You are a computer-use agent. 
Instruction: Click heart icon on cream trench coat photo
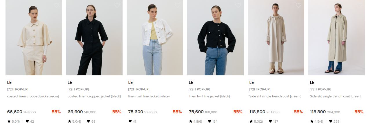click(x=299, y=5)
